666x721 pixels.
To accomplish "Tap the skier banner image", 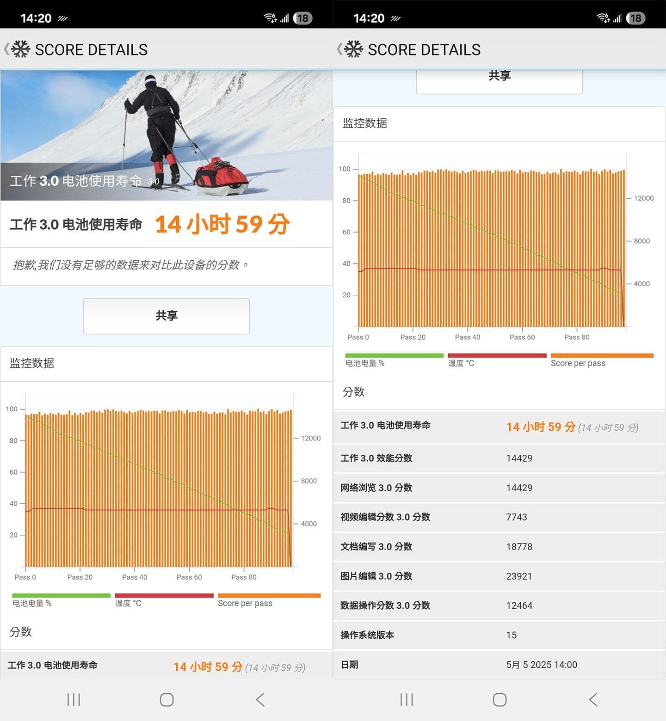I will coord(166,135).
